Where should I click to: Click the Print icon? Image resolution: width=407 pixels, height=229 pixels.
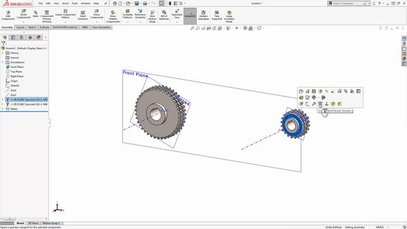pyautogui.click(x=145, y=3)
